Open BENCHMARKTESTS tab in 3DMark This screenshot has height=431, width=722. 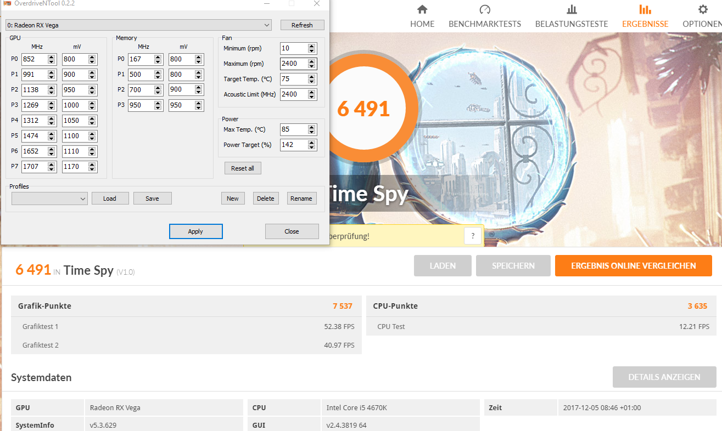(x=485, y=16)
